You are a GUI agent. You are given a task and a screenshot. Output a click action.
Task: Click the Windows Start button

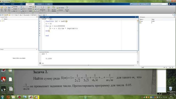[2, 97]
